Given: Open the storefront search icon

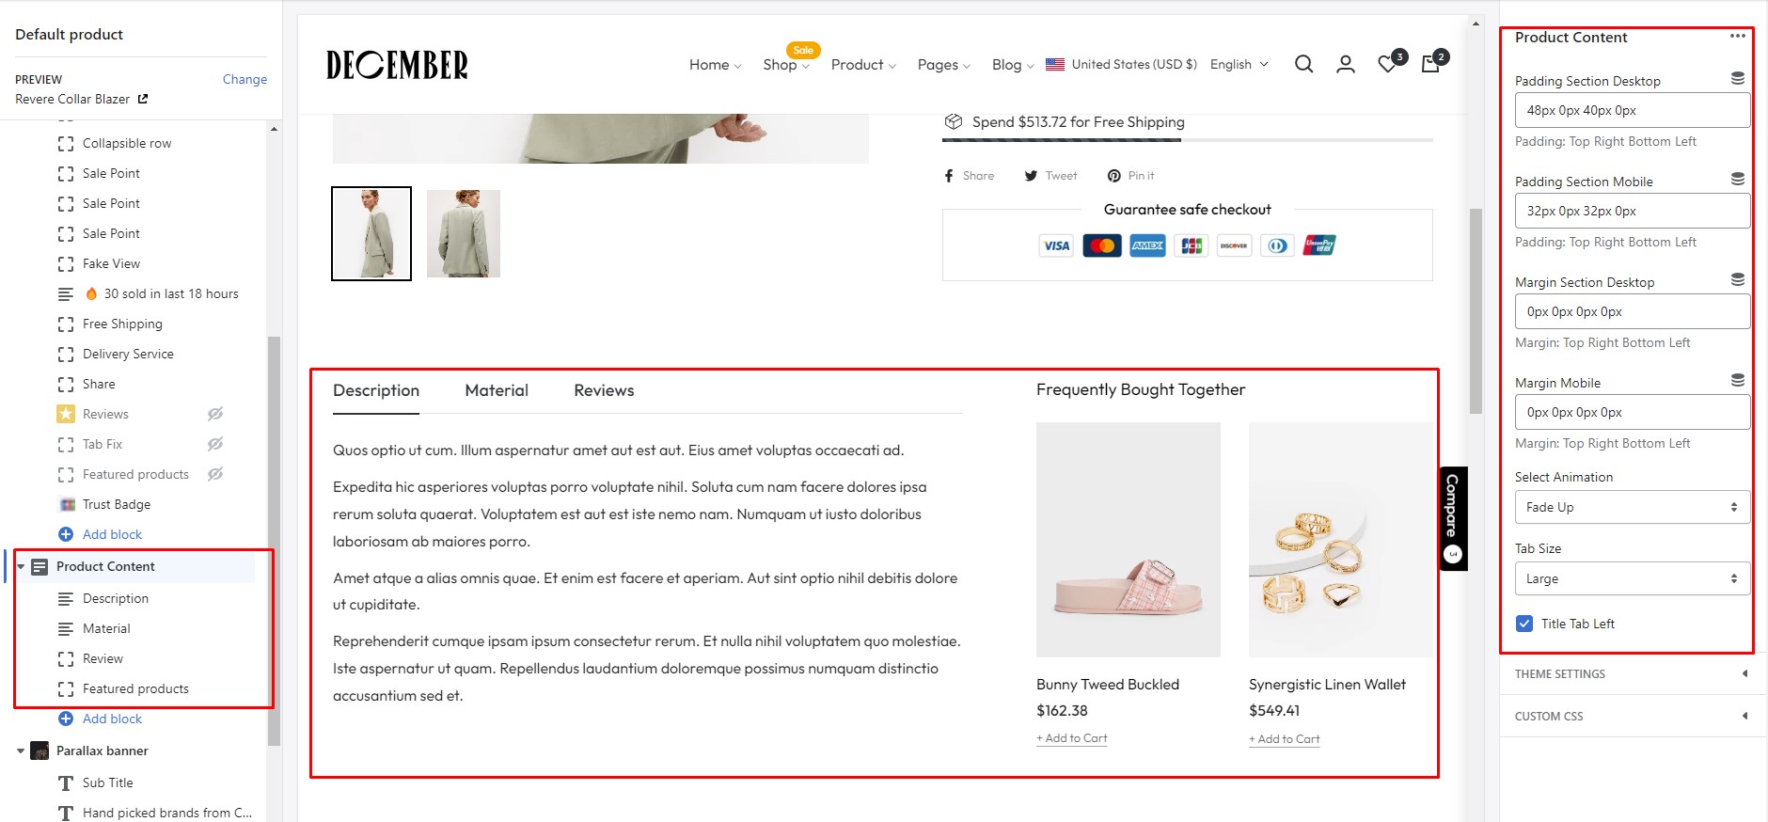Looking at the screenshot, I should pos(1303,64).
